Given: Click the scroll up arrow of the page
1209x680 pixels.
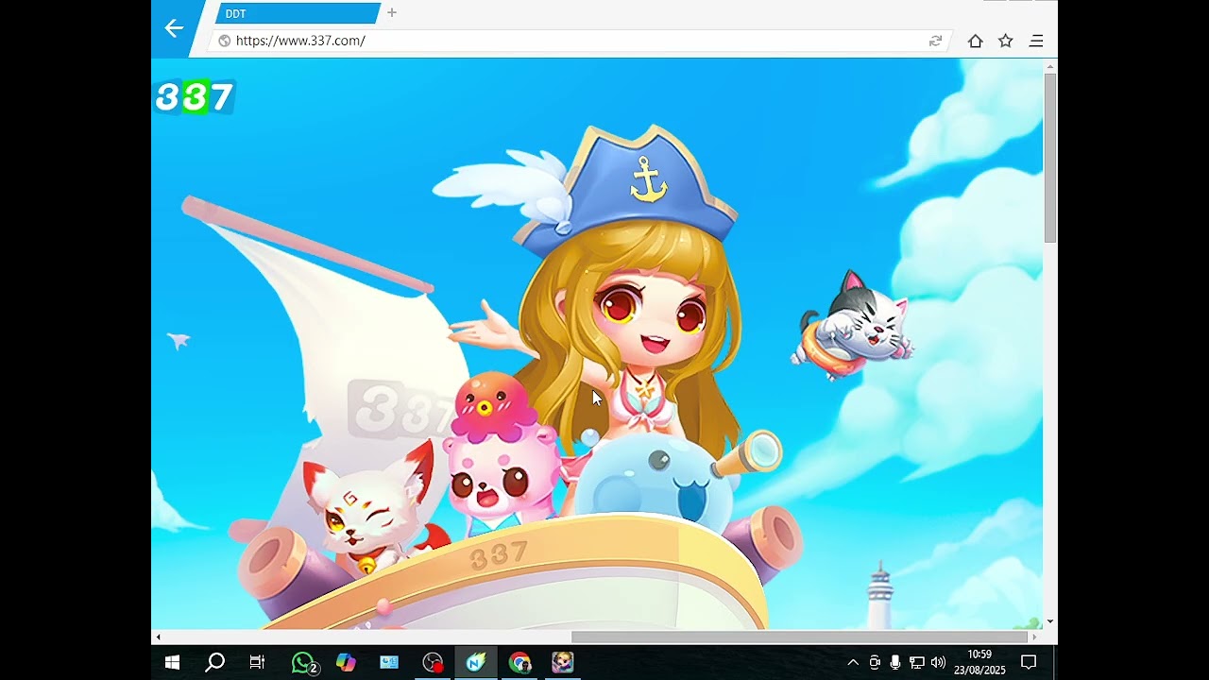Looking at the screenshot, I should 1050,66.
